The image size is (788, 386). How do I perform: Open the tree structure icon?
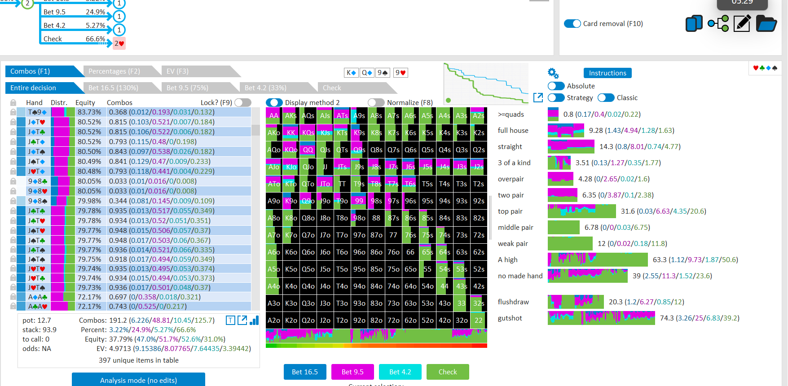click(x=718, y=23)
